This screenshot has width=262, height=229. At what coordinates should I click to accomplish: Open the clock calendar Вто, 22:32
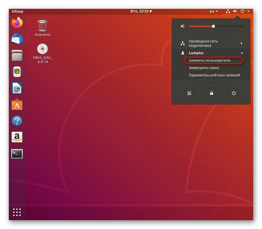coord(141,11)
